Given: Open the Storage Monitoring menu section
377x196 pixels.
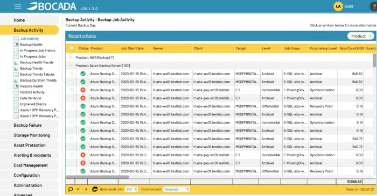Looking at the screenshot, I should coord(30,135).
